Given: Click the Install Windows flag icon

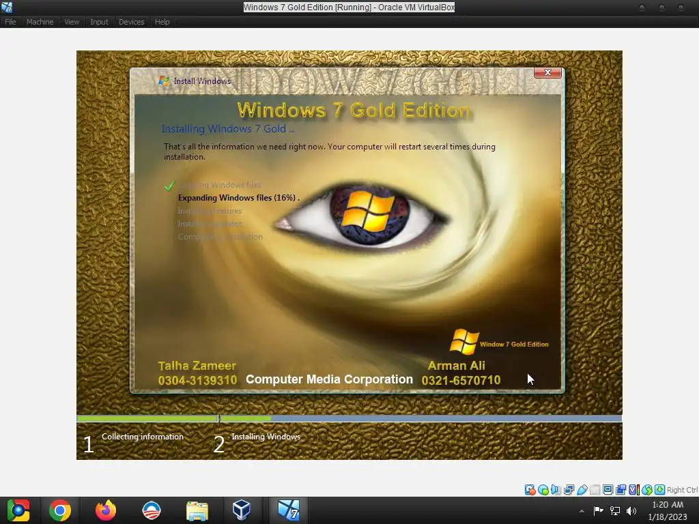Looking at the screenshot, I should 164,81.
